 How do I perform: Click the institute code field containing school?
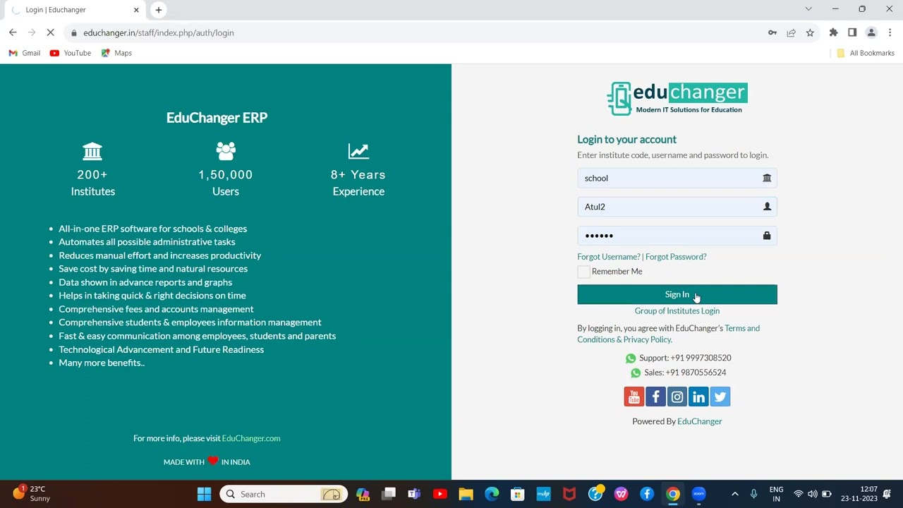pyautogui.click(x=677, y=178)
